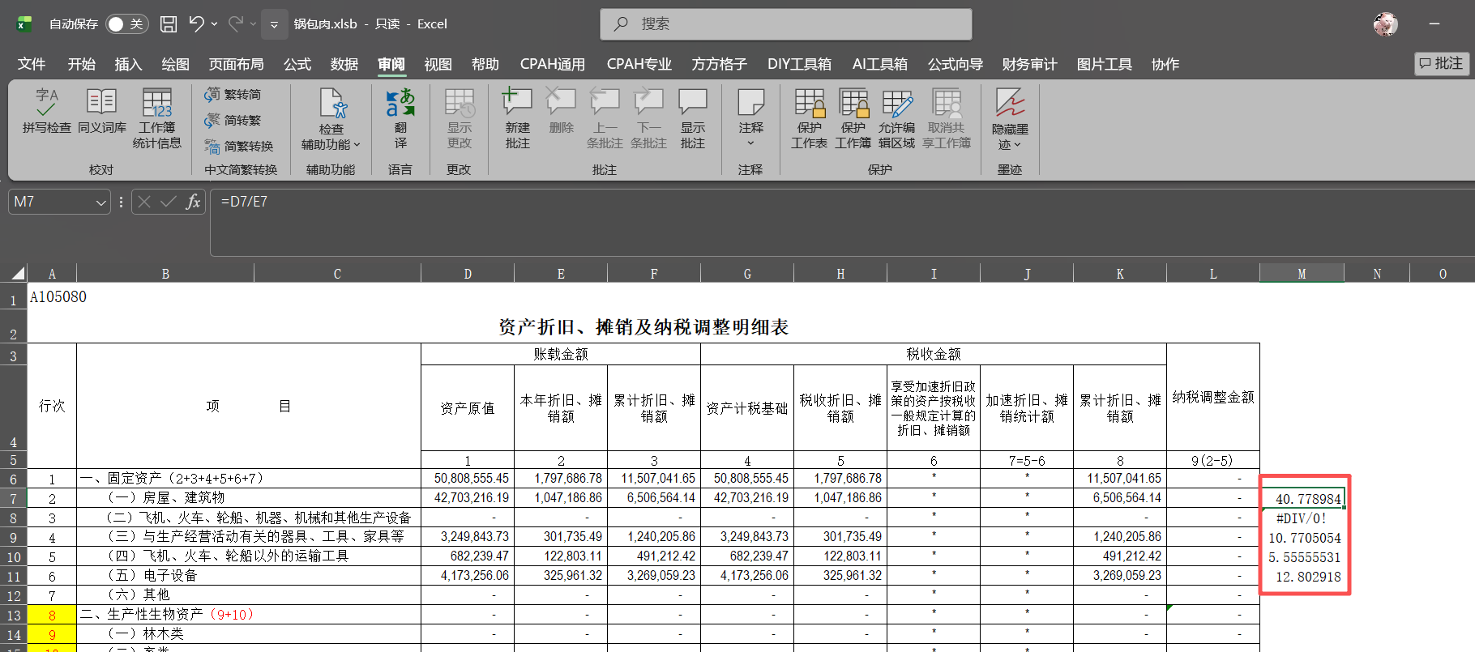Click the Redo arrow icon
The height and width of the screenshot is (652, 1475).
point(236,24)
